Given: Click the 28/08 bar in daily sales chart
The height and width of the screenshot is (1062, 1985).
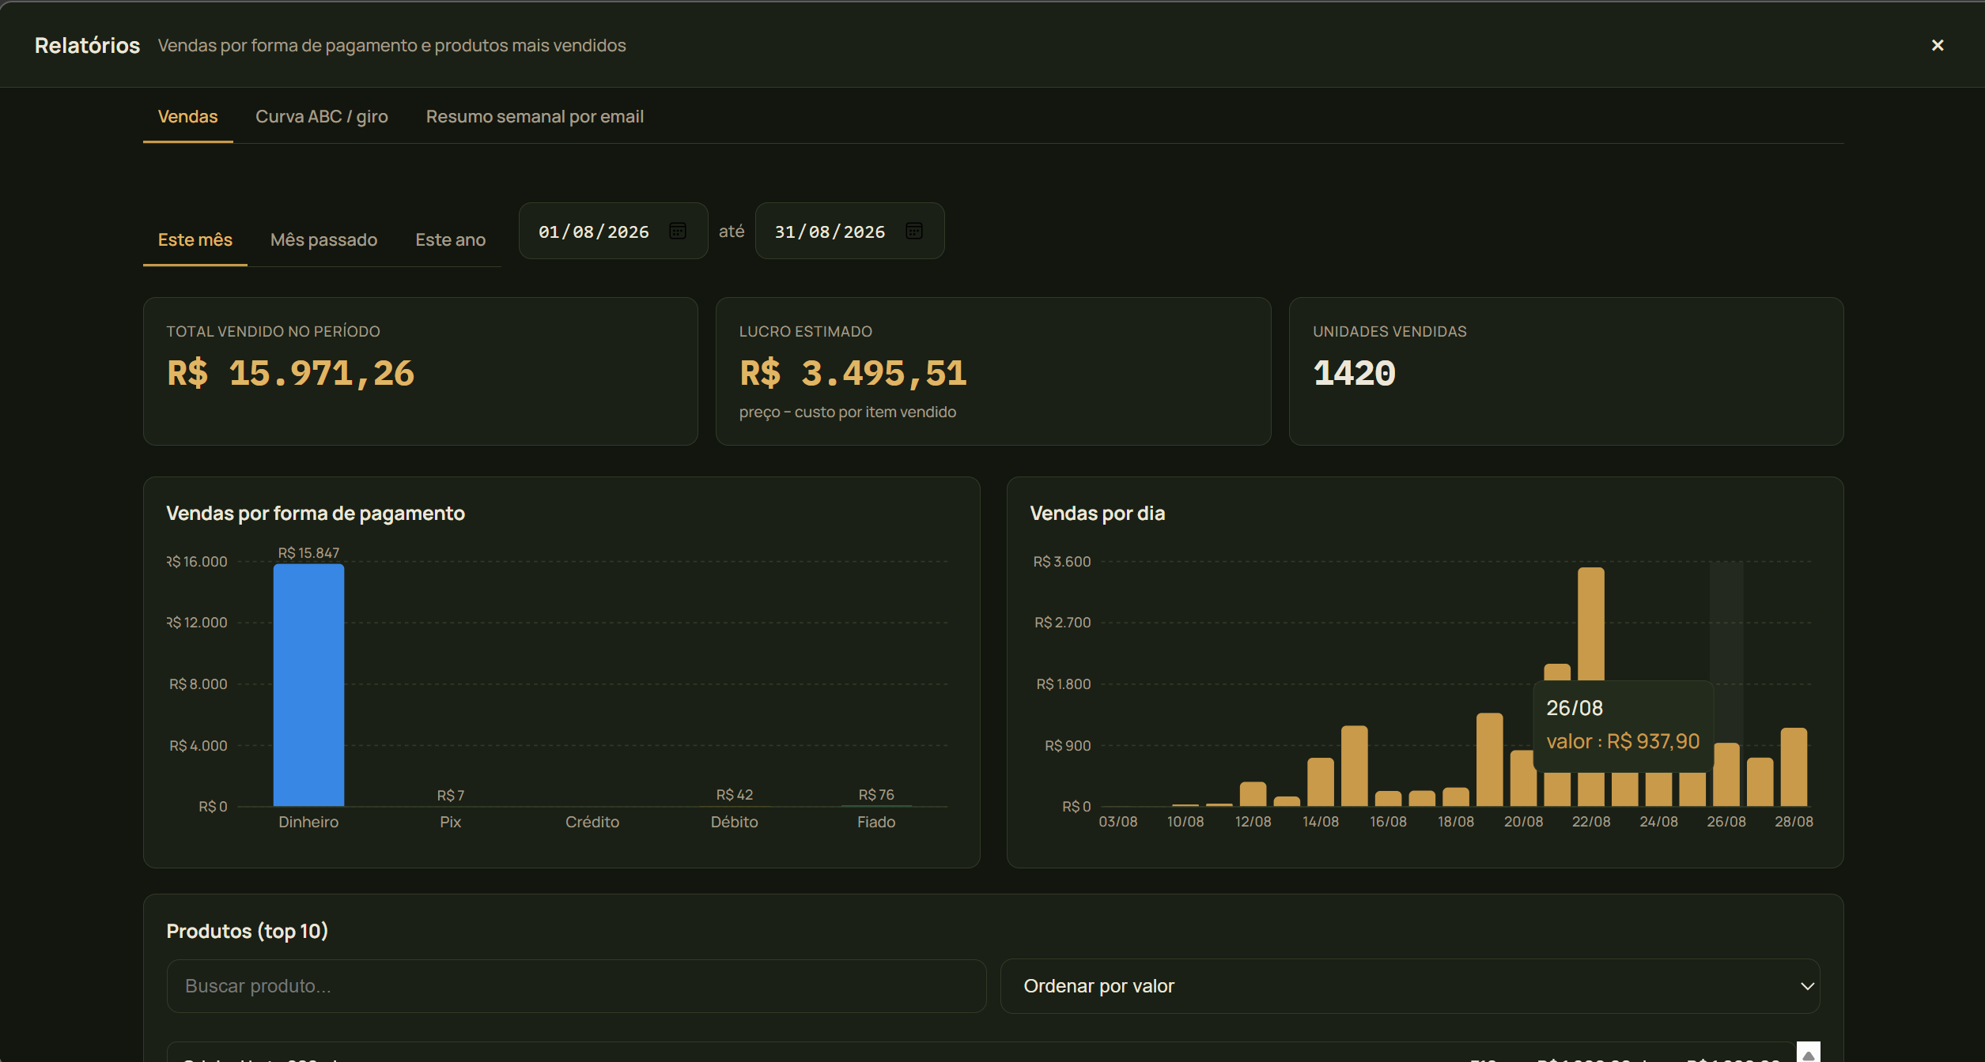Looking at the screenshot, I should (x=1794, y=767).
